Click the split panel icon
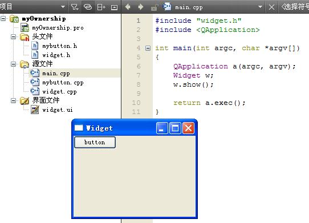This screenshot has width=309, height=223. 101,7
